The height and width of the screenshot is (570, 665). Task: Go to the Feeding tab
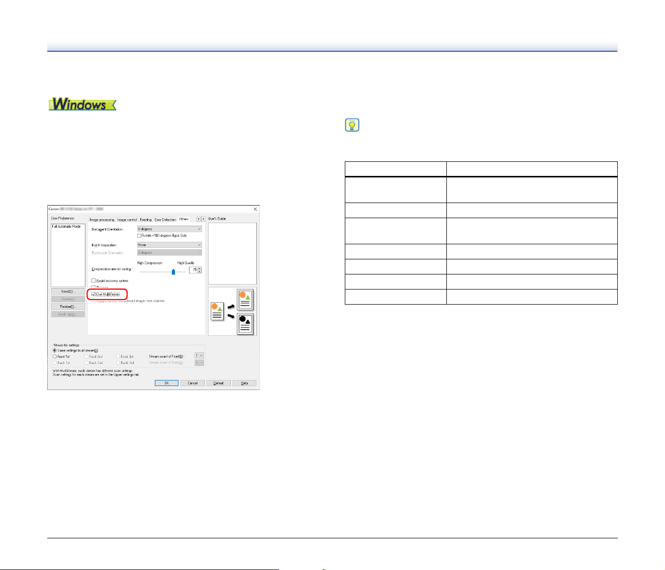(x=146, y=220)
